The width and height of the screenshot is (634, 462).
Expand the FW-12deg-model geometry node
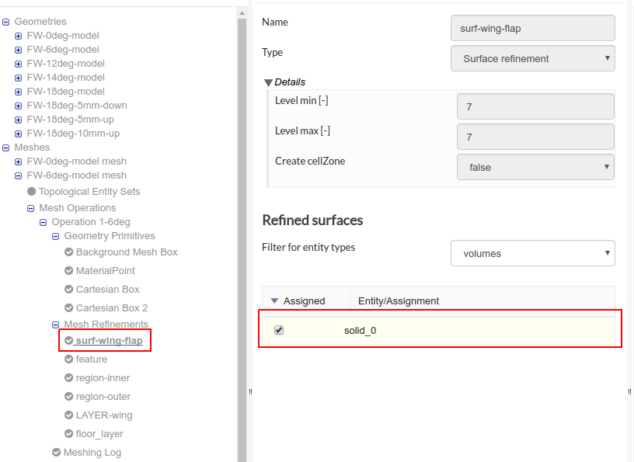pyautogui.click(x=19, y=64)
